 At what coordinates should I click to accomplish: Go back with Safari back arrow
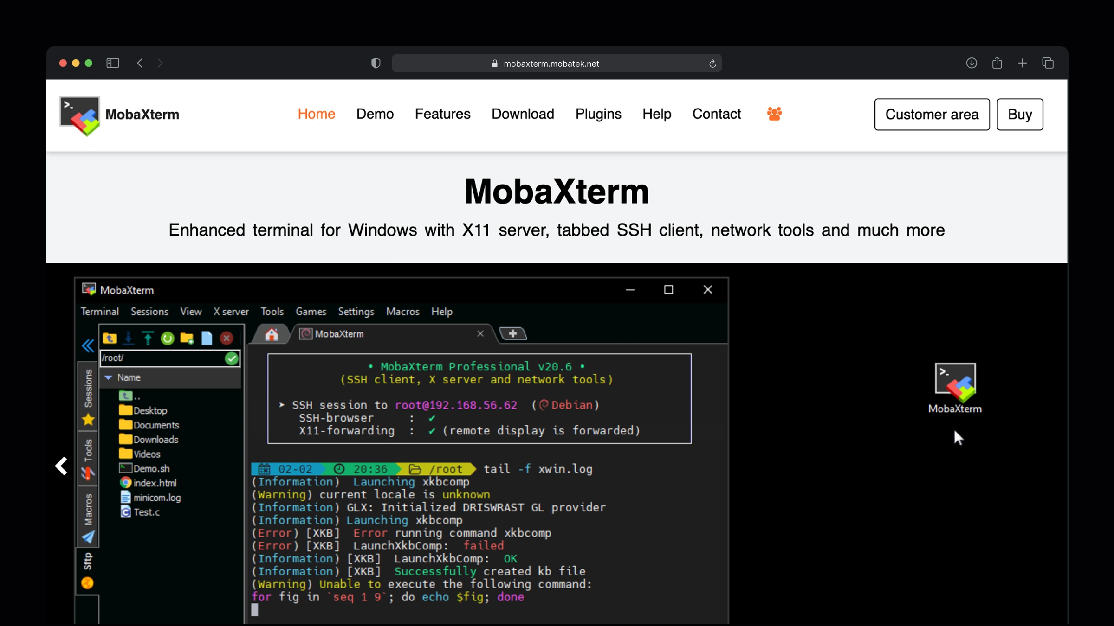140,63
